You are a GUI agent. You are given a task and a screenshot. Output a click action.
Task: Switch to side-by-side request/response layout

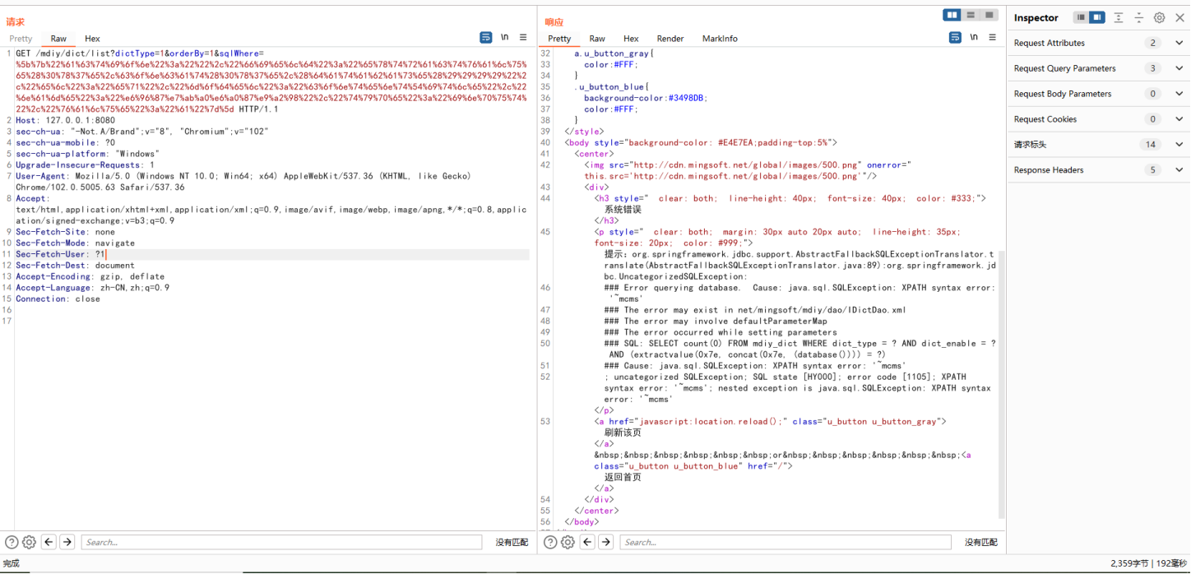point(952,15)
